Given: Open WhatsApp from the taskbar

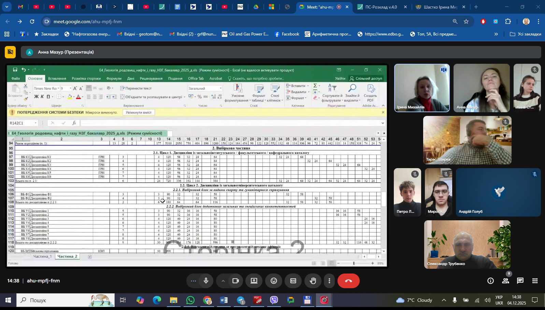Looking at the screenshot, I should [x=190, y=300].
